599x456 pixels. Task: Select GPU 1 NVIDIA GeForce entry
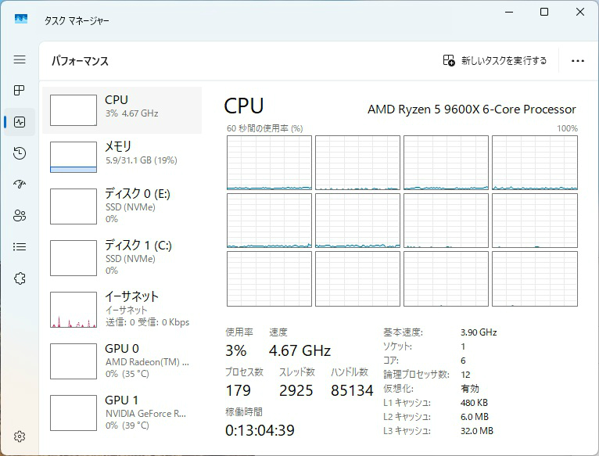click(x=122, y=411)
